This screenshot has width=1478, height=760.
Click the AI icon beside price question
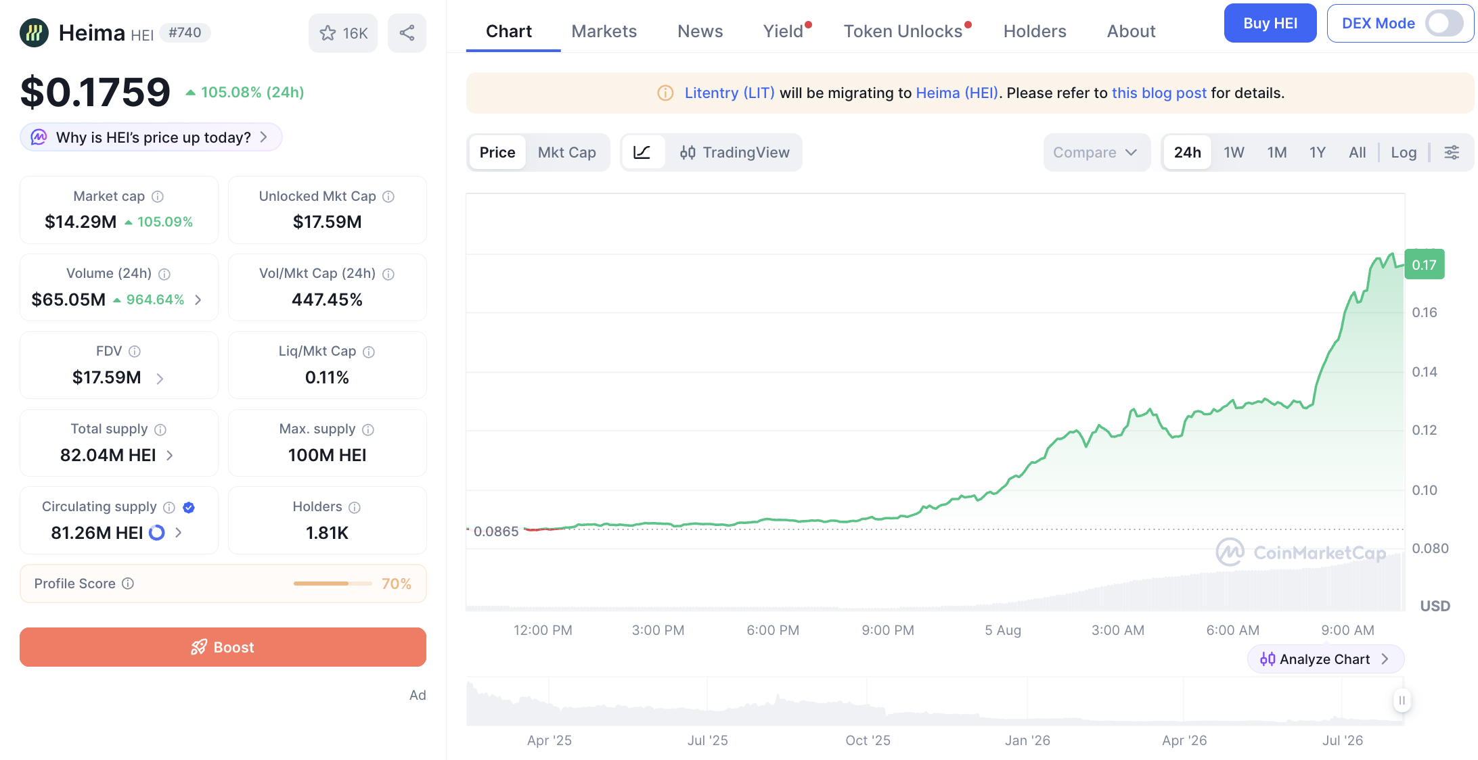pyautogui.click(x=39, y=137)
